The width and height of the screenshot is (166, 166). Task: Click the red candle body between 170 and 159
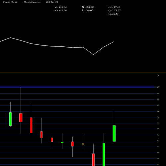tap(41, 135)
